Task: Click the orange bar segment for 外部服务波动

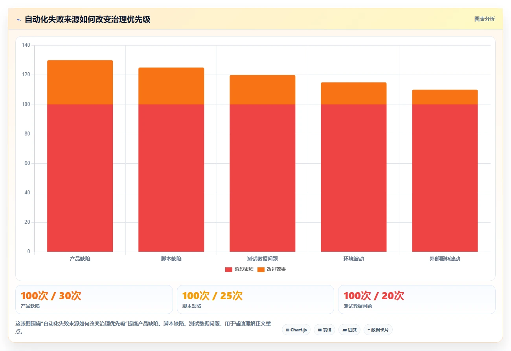Action: coord(445,97)
